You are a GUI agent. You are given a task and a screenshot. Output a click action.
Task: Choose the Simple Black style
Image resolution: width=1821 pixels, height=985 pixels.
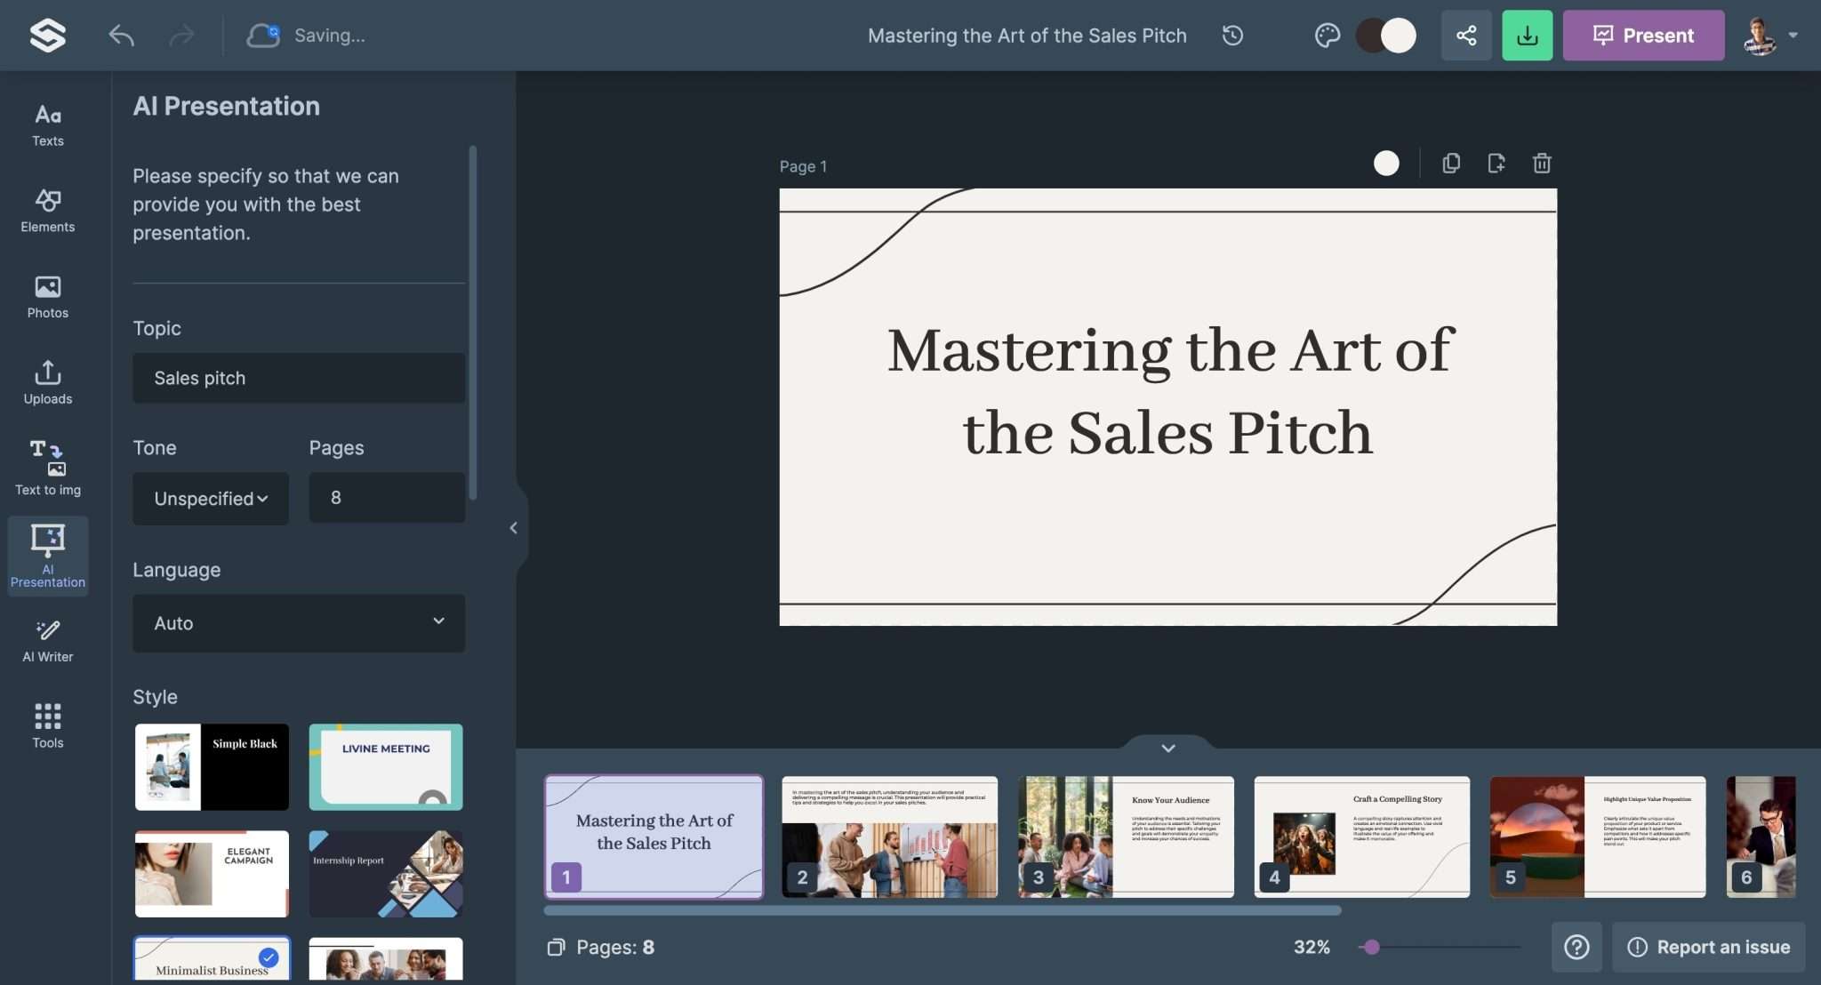tap(212, 766)
